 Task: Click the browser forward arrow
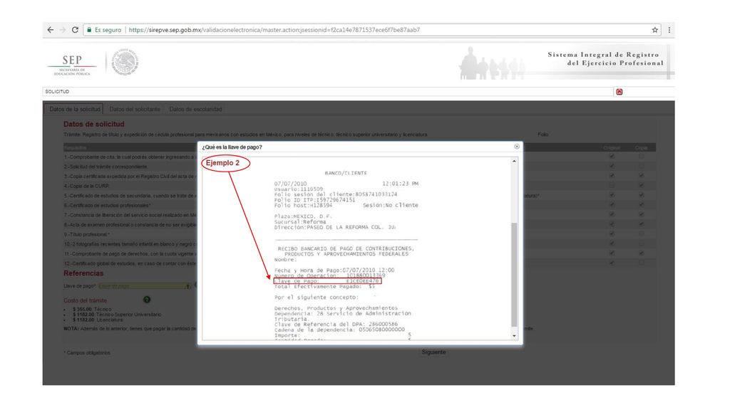pyautogui.click(x=63, y=30)
